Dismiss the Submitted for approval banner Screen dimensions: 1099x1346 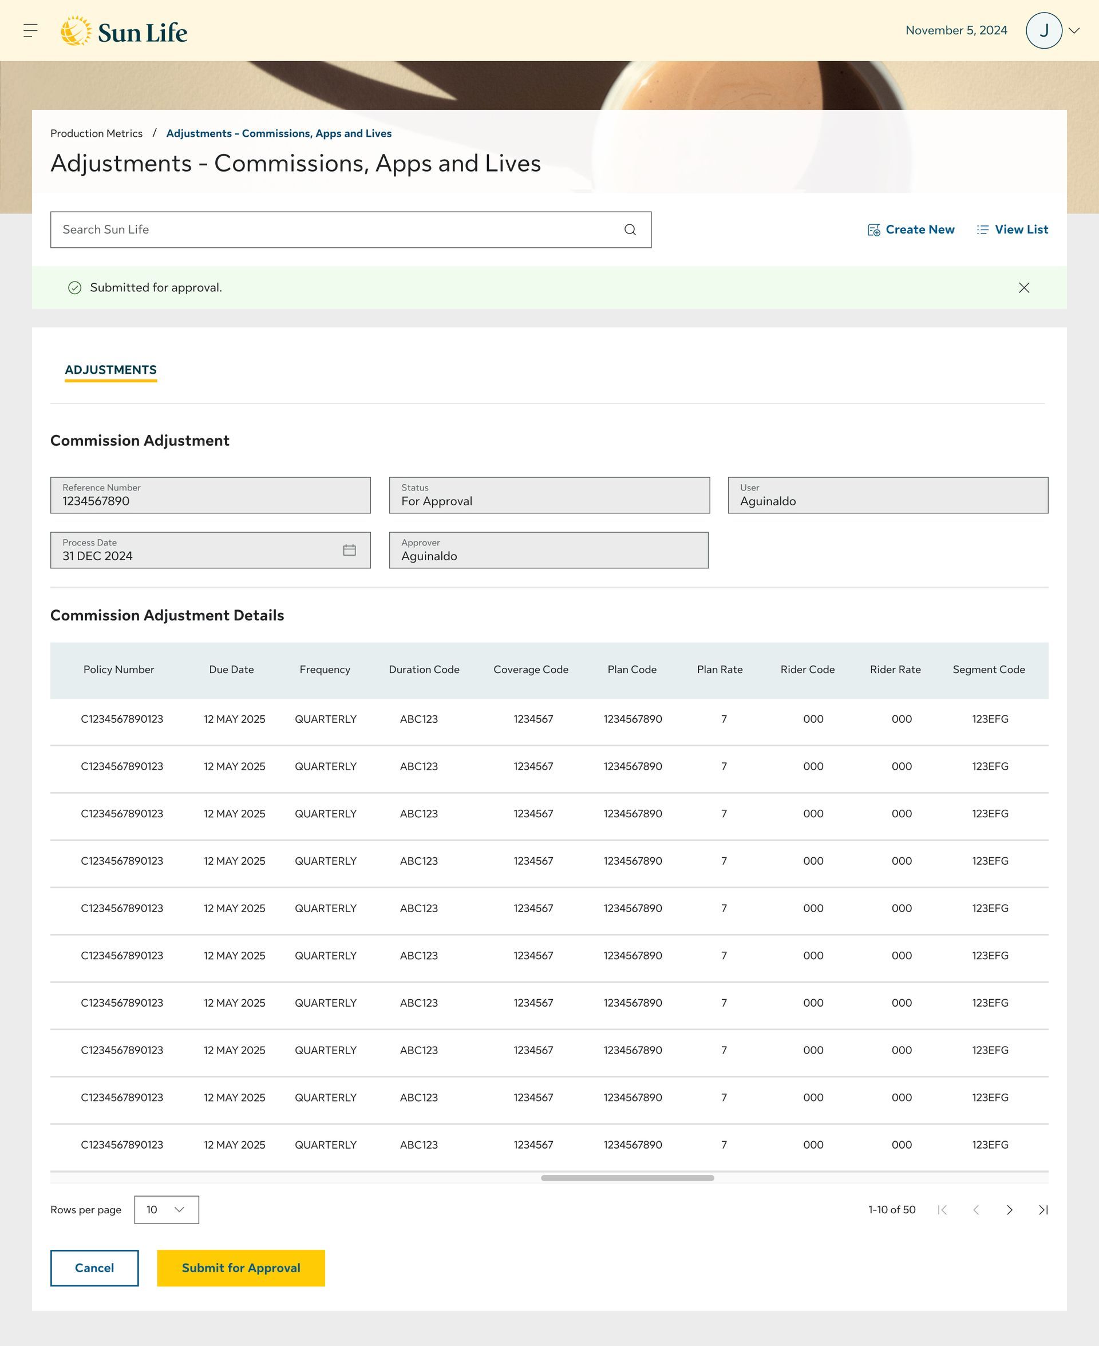click(1023, 288)
